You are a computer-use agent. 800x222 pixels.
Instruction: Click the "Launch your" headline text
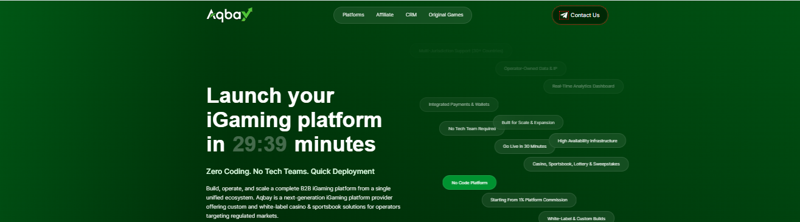click(x=270, y=96)
